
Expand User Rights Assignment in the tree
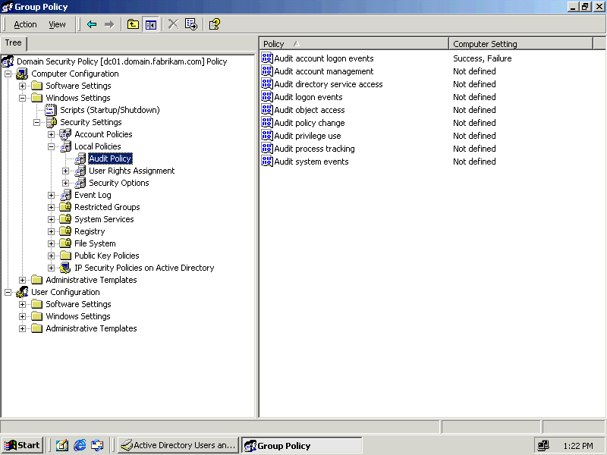(66, 171)
